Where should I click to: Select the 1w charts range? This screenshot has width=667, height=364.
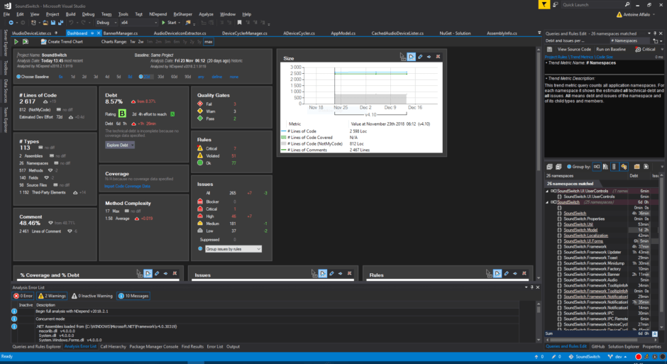133,42
